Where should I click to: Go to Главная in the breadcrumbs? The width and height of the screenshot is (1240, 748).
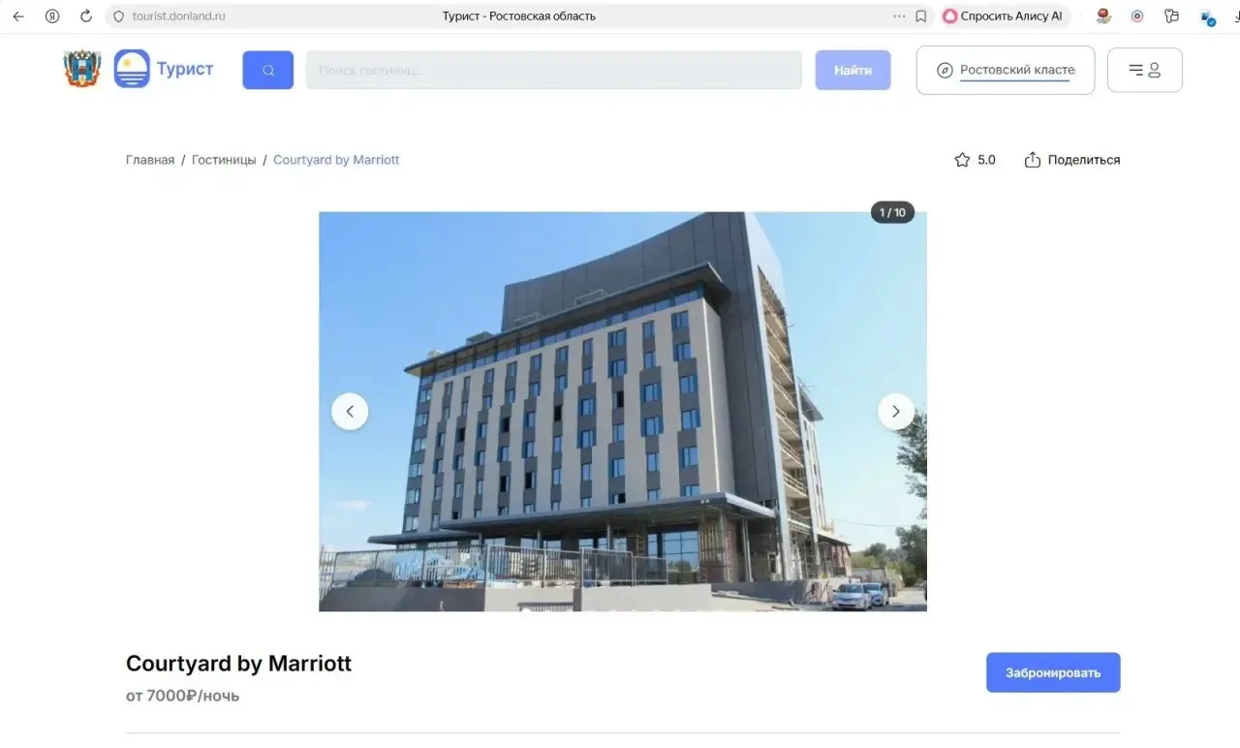tap(150, 160)
